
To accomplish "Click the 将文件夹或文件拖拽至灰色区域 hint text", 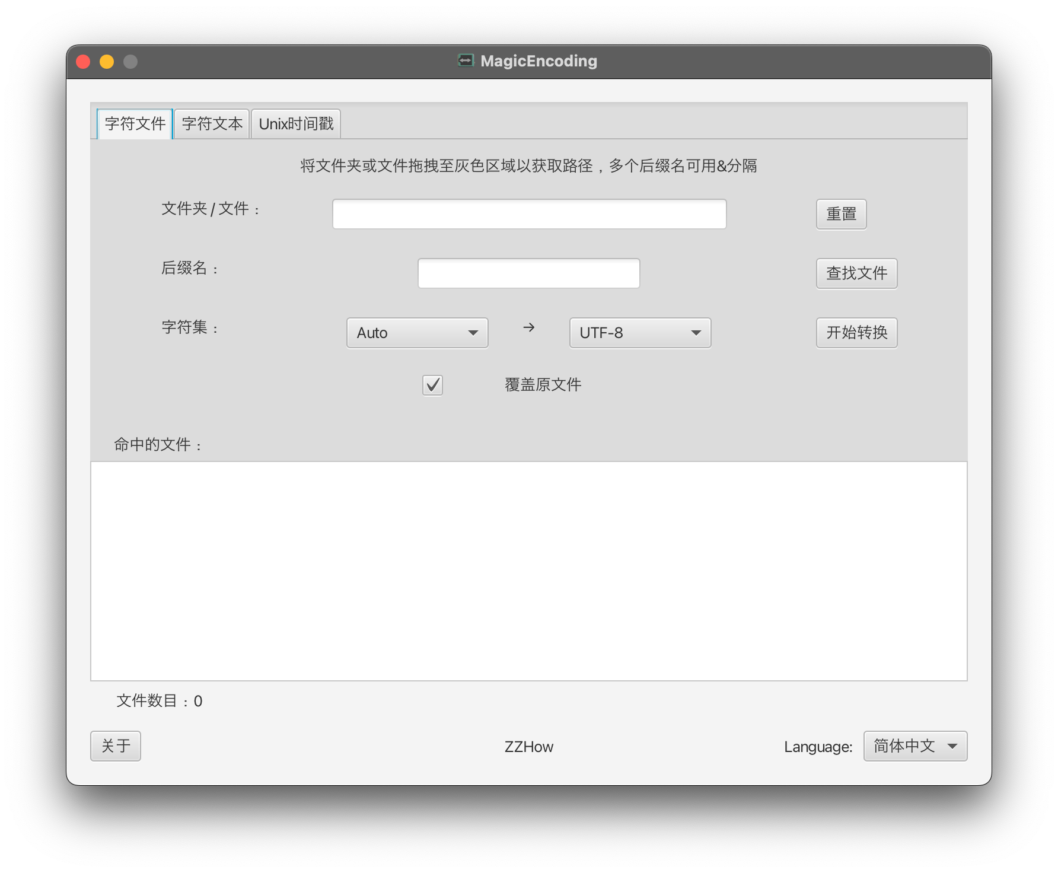I will (529, 166).
